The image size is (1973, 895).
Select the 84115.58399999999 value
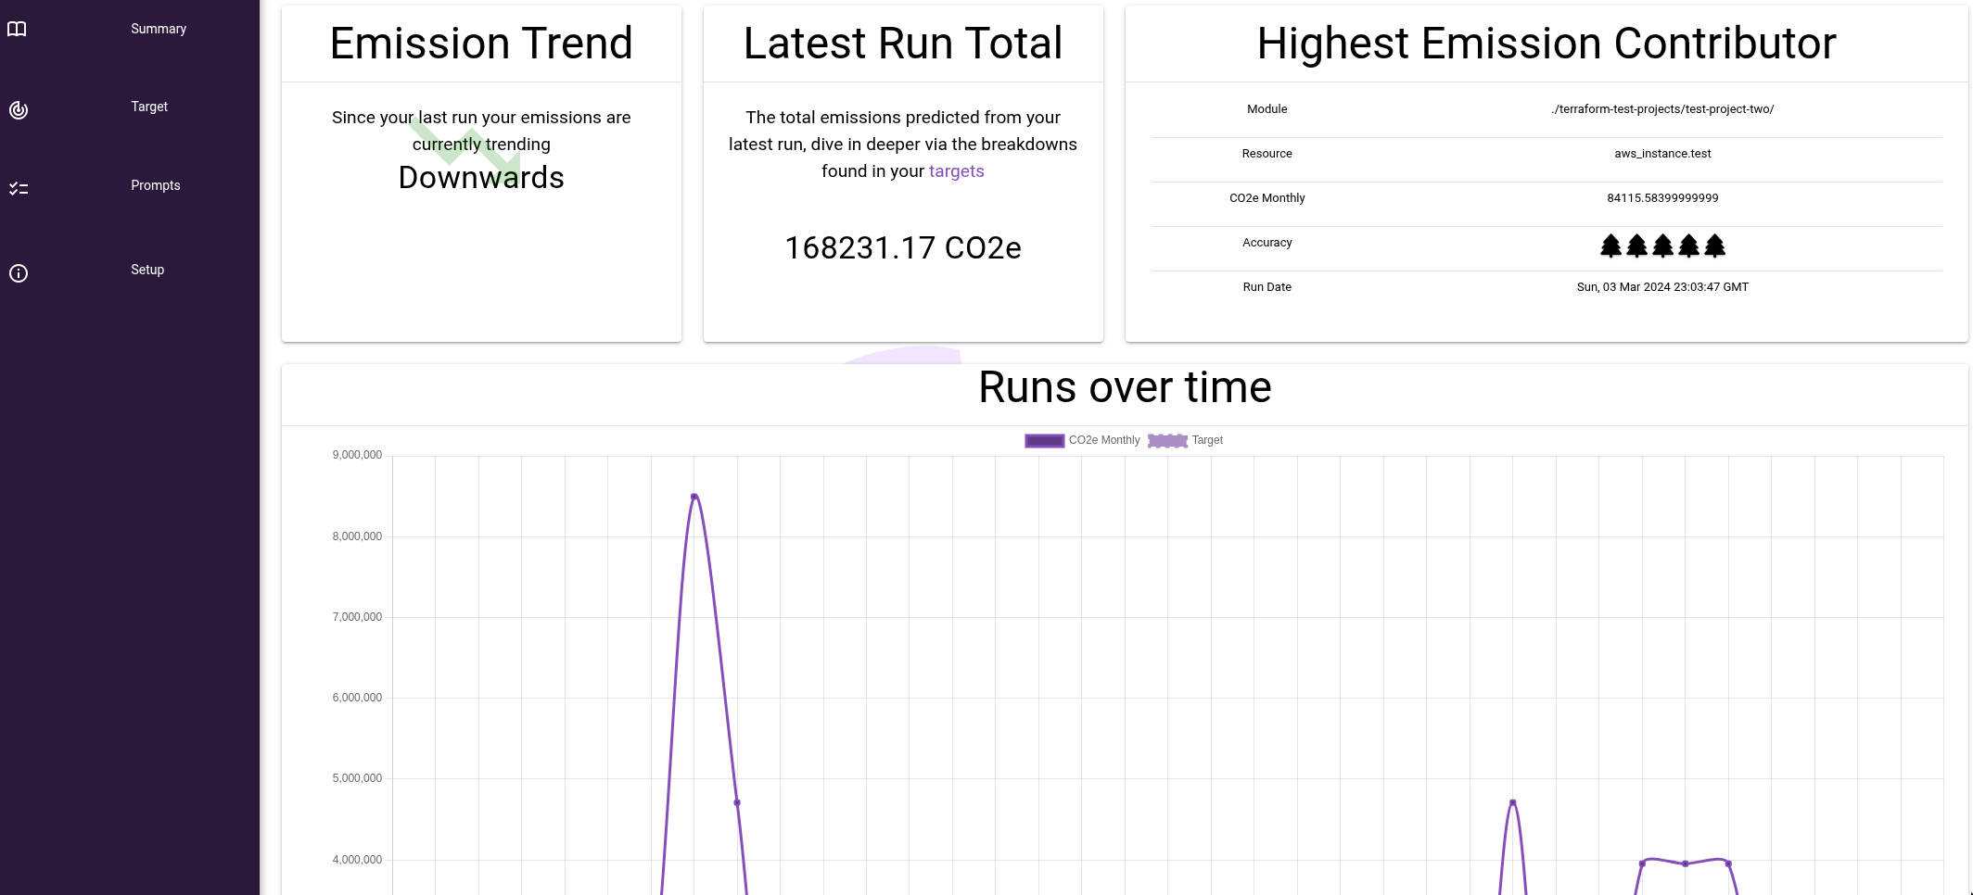[1662, 198]
